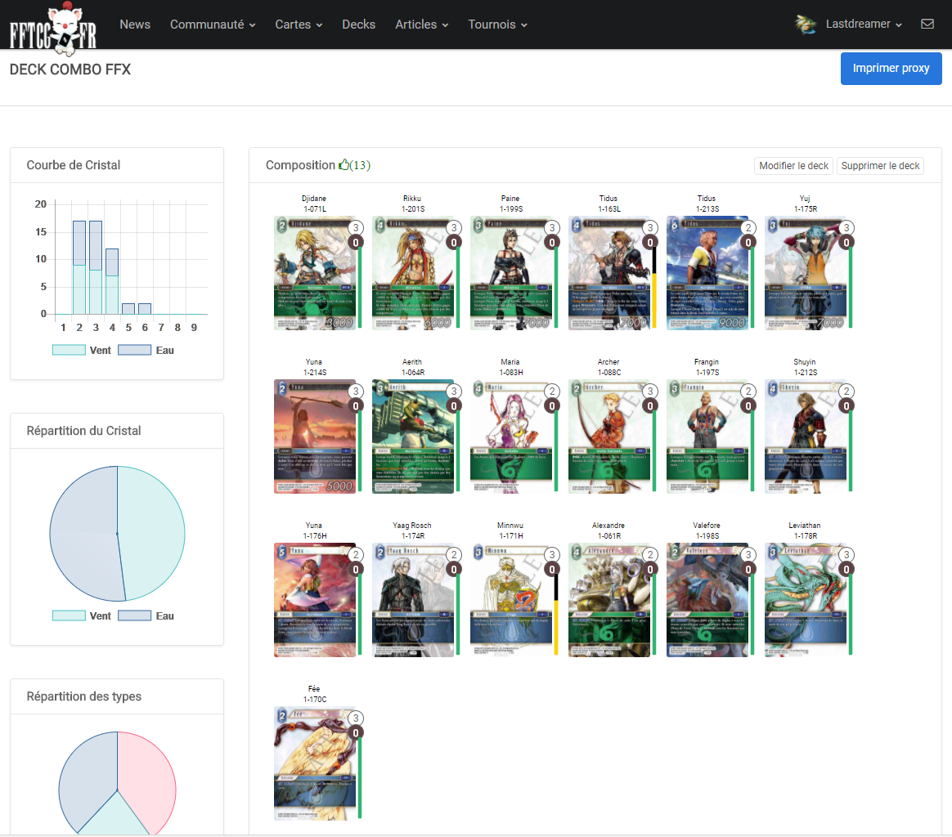Screen dimensions: 952x837
Task: Open the Valefore 1-198S card image
Action: pos(707,600)
